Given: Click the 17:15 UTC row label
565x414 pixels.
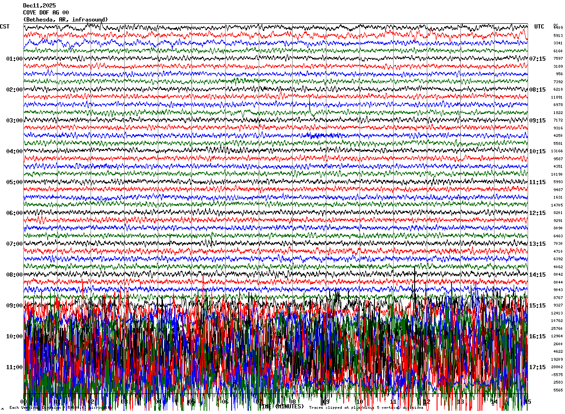Looking at the screenshot, I should click(537, 367).
